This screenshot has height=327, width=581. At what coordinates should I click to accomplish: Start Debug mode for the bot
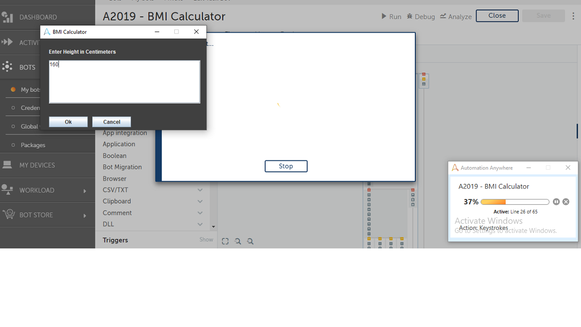421,16
